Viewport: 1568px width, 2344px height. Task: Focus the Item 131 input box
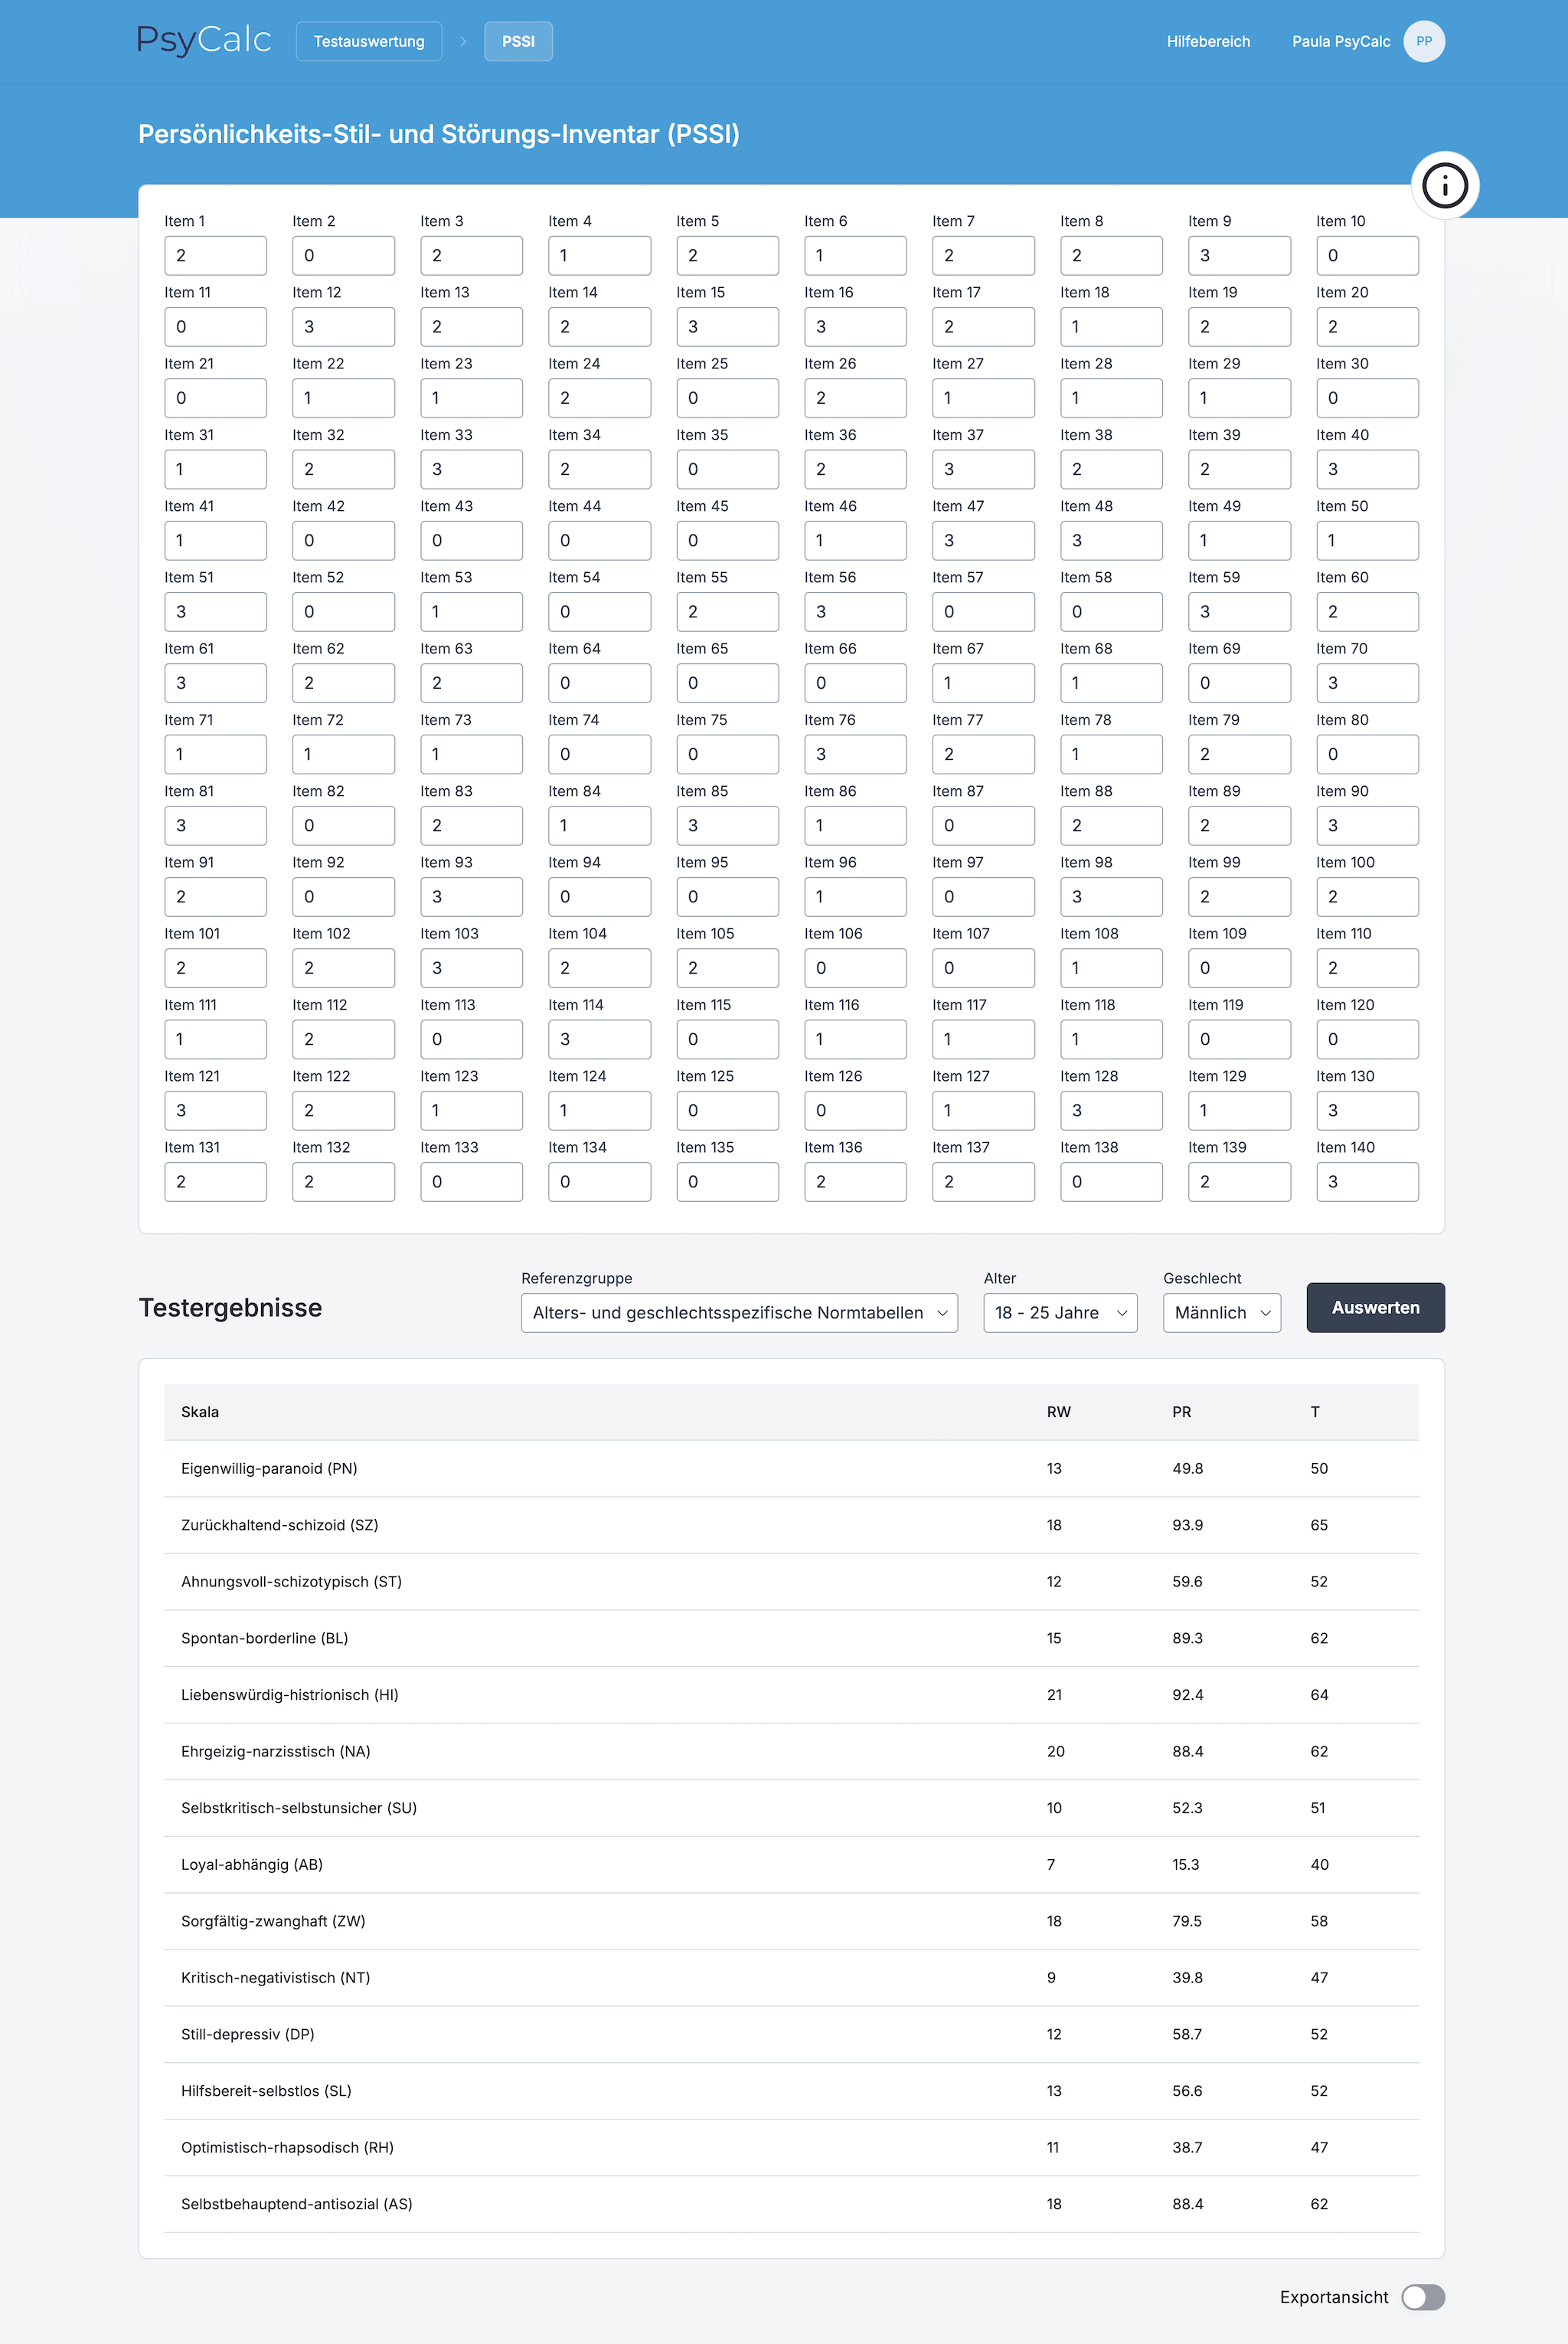(215, 1180)
